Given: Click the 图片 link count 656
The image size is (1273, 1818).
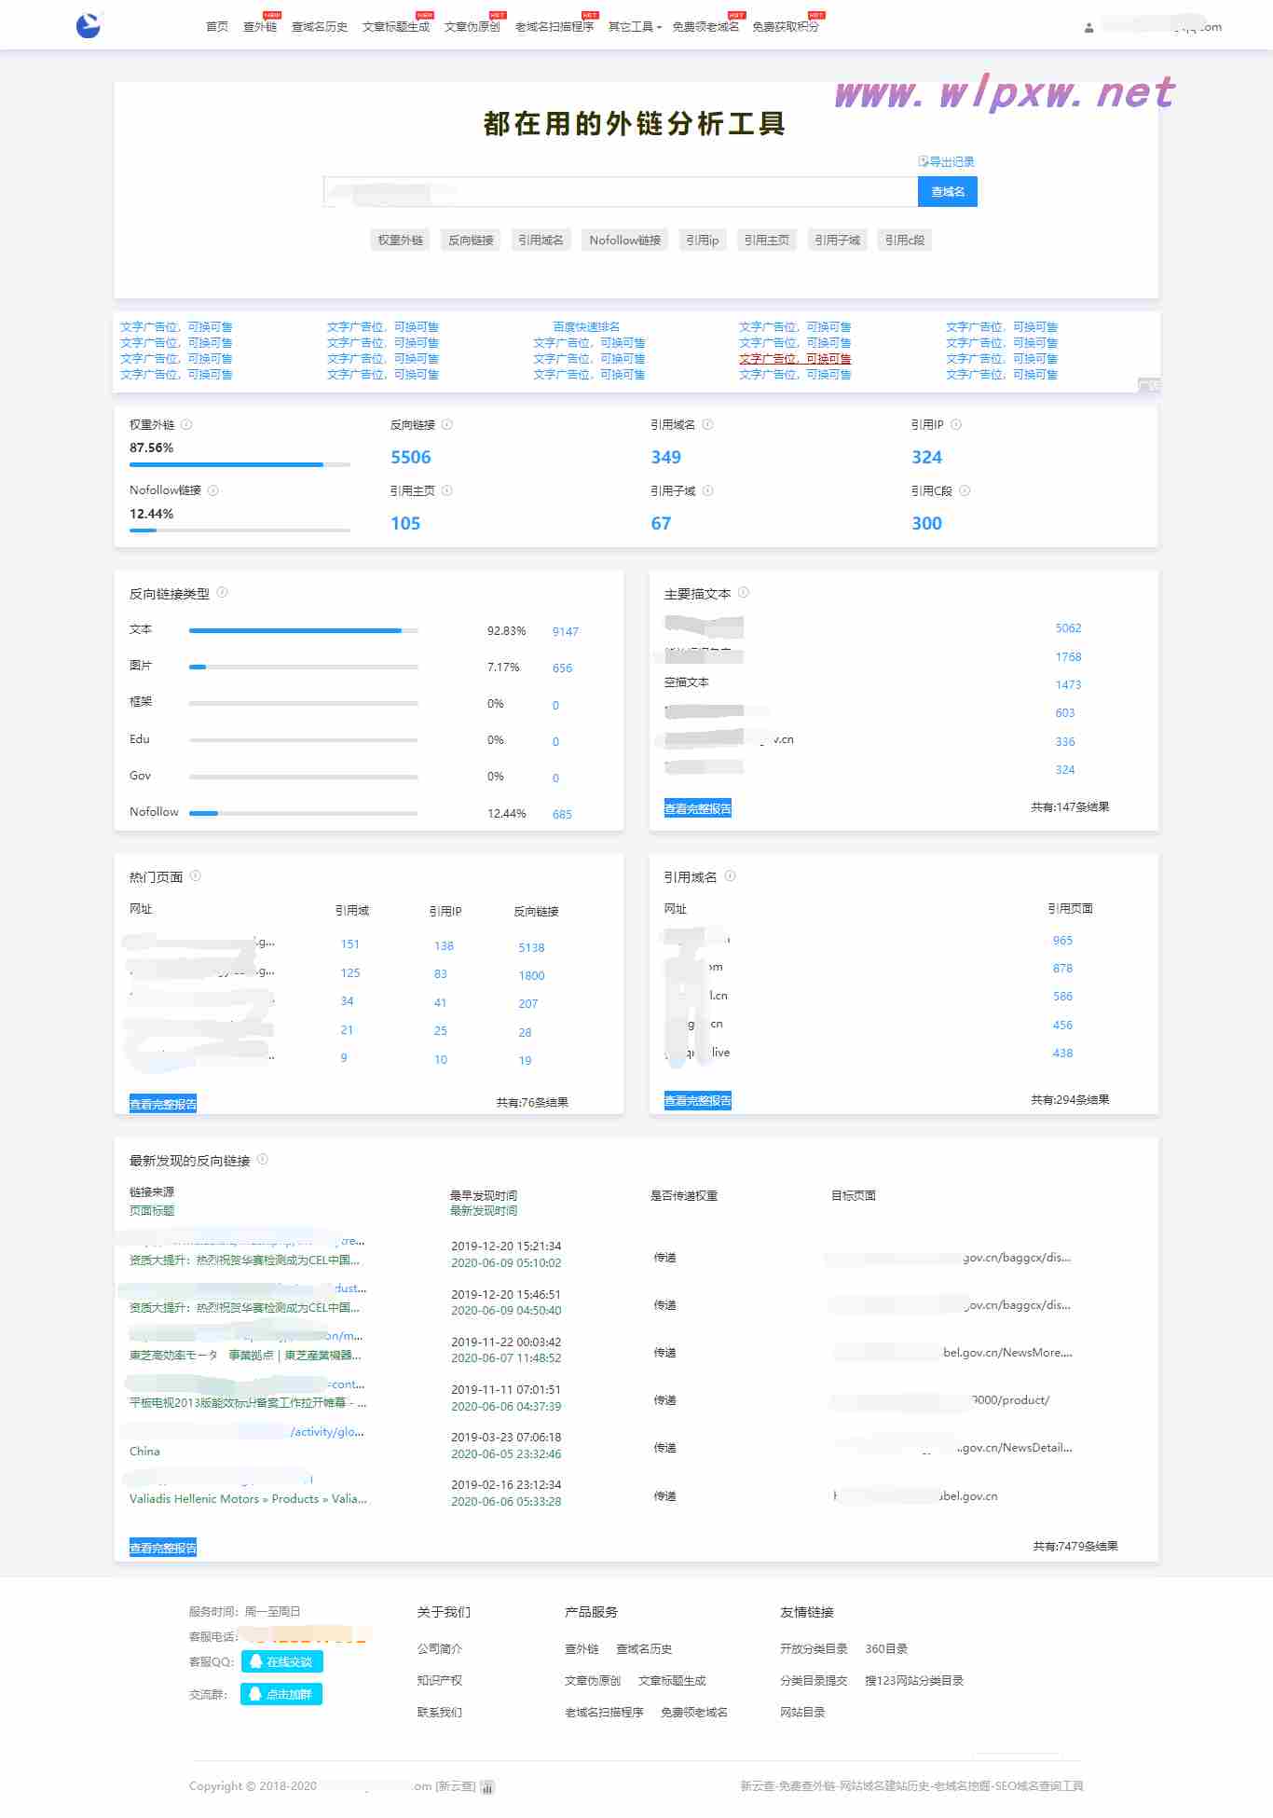Looking at the screenshot, I should [x=562, y=668].
